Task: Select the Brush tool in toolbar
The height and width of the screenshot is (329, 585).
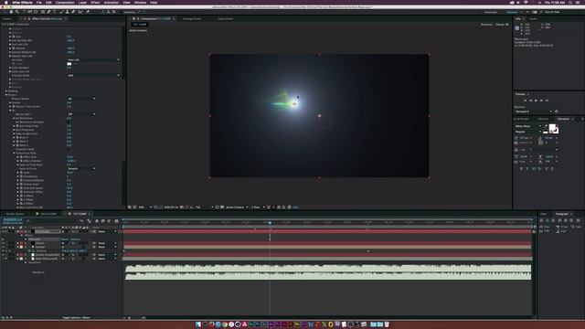Action: coord(61,12)
